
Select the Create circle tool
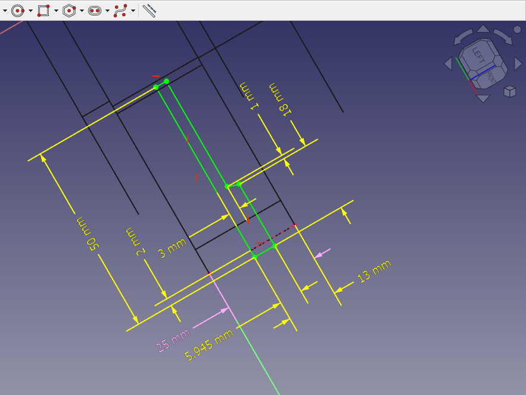18,10
